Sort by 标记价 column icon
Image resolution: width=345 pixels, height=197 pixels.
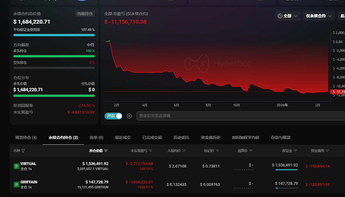point(217,151)
